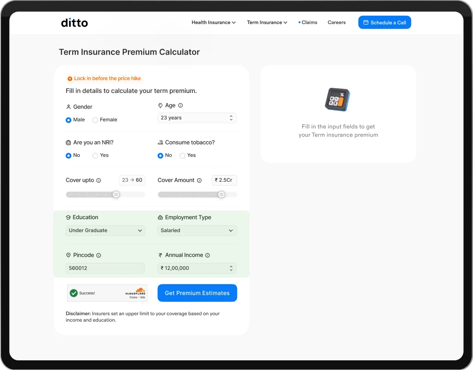Click Schedule a Call button

tap(385, 23)
